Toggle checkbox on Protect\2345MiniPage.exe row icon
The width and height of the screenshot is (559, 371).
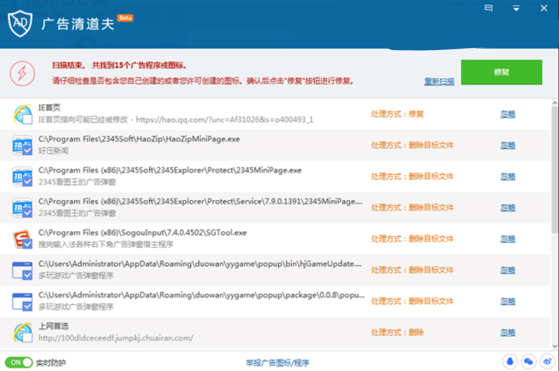point(27,181)
